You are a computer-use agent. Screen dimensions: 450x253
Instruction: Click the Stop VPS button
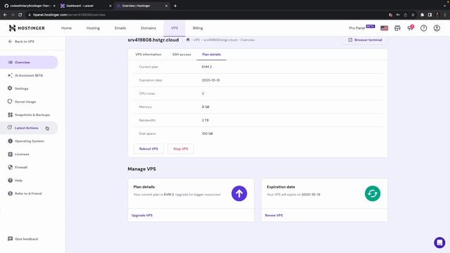(x=181, y=149)
